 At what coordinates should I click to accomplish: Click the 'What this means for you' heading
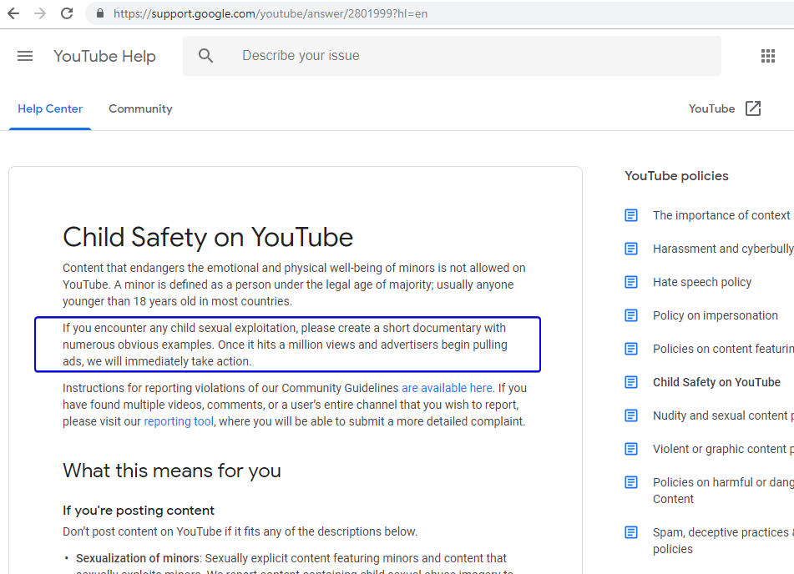[172, 471]
